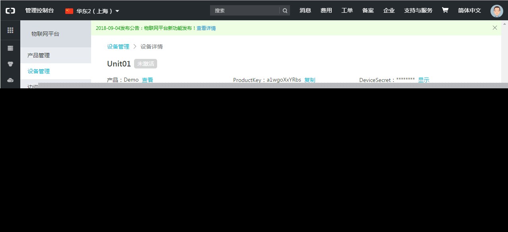Click into the 搜索 search field
The height and width of the screenshot is (232, 508).
click(x=245, y=11)
